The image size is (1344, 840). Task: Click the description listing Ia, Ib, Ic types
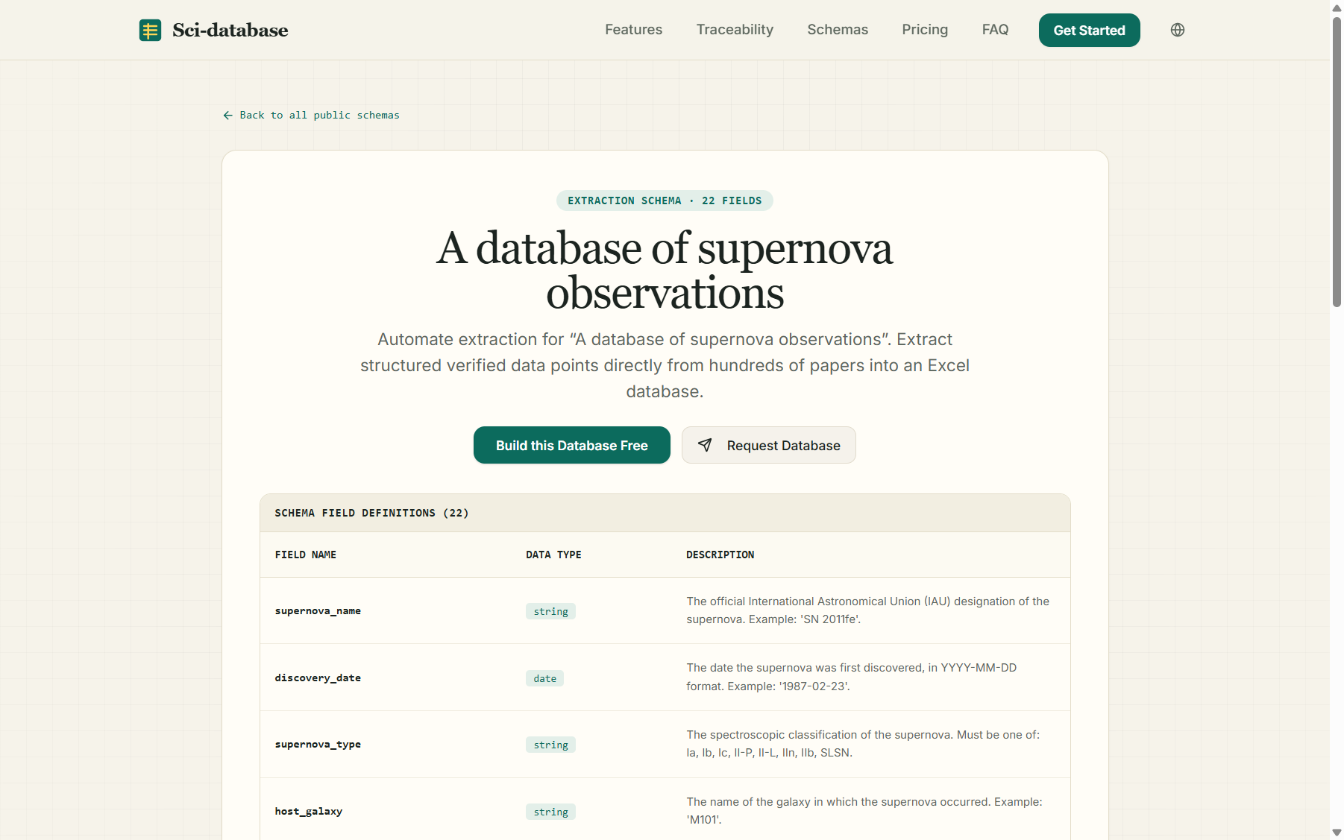point(863,744)
